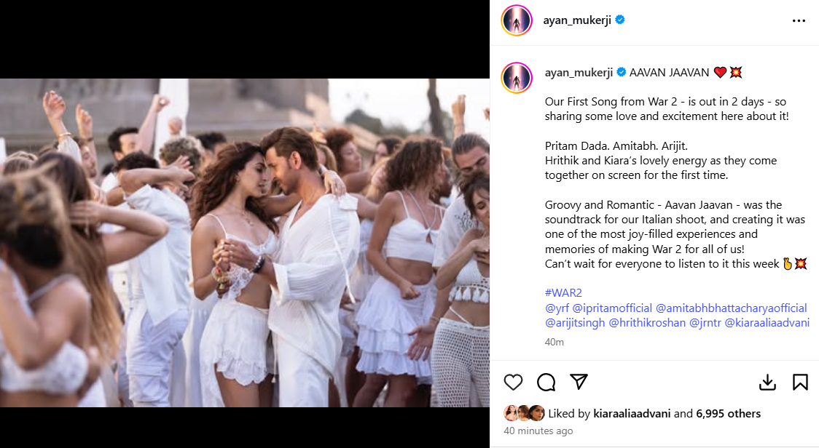Open ayan_mukerji username in header
This screenshot has width=819, height=448.
click(x=579, y=20)
